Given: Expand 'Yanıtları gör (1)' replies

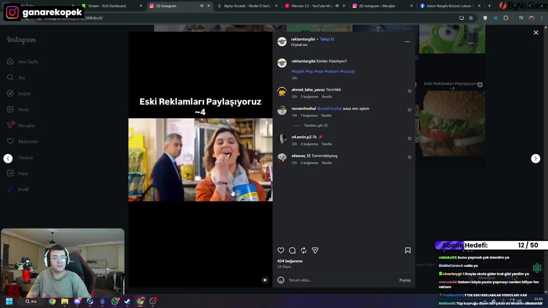Looking at the screenshot, I should (316, 125).
